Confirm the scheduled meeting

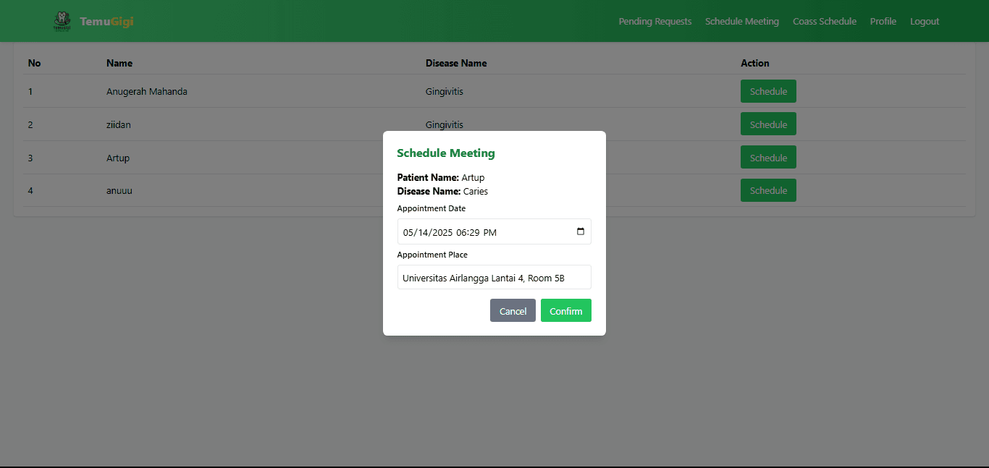coord(565,311)
